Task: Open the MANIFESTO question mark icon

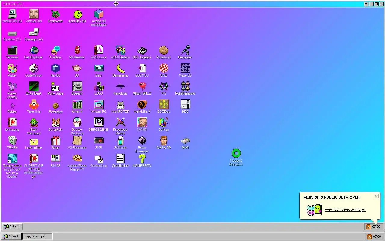Action: point(142,161)
